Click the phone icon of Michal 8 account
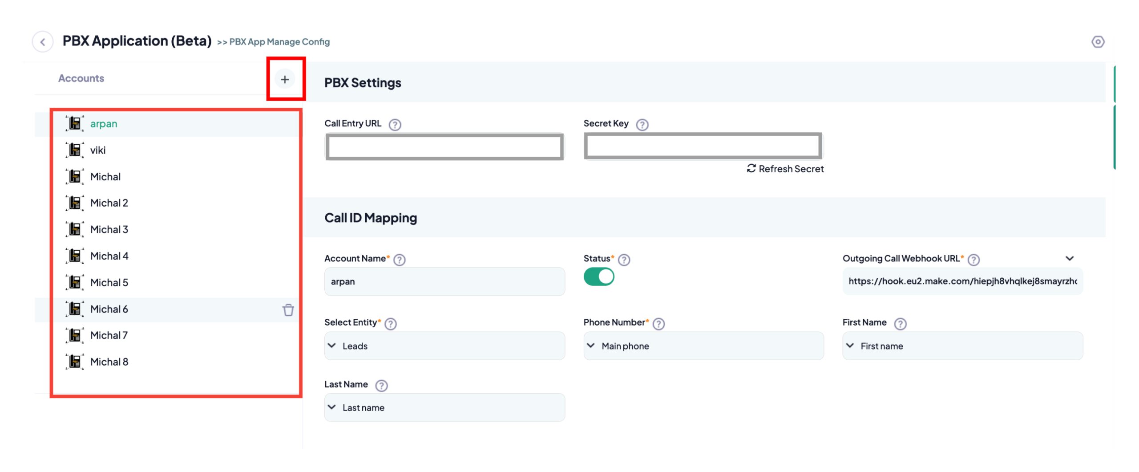1139x472 pixels. 75,362
